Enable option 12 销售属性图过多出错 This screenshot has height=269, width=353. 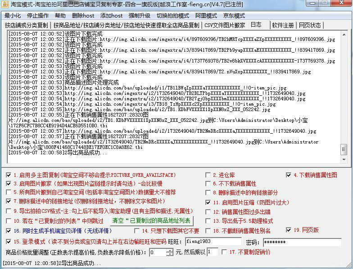point(208,212)
